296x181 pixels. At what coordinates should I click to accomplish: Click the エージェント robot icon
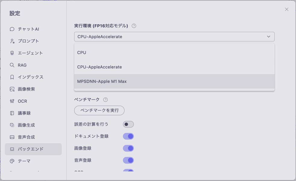point(12,53)
